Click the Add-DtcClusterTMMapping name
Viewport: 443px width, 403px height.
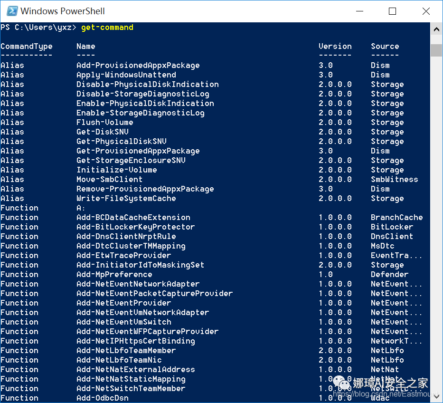131,246
